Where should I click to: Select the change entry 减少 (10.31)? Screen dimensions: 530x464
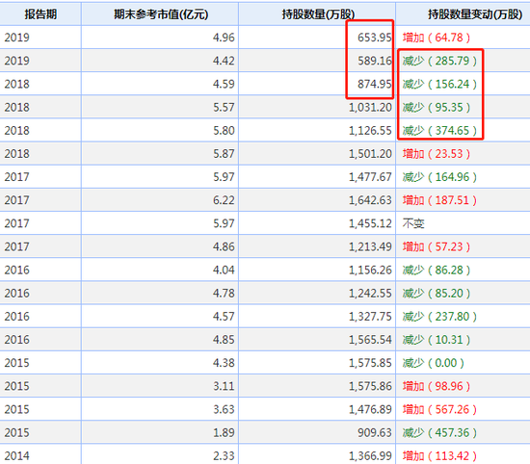(436, 340)
